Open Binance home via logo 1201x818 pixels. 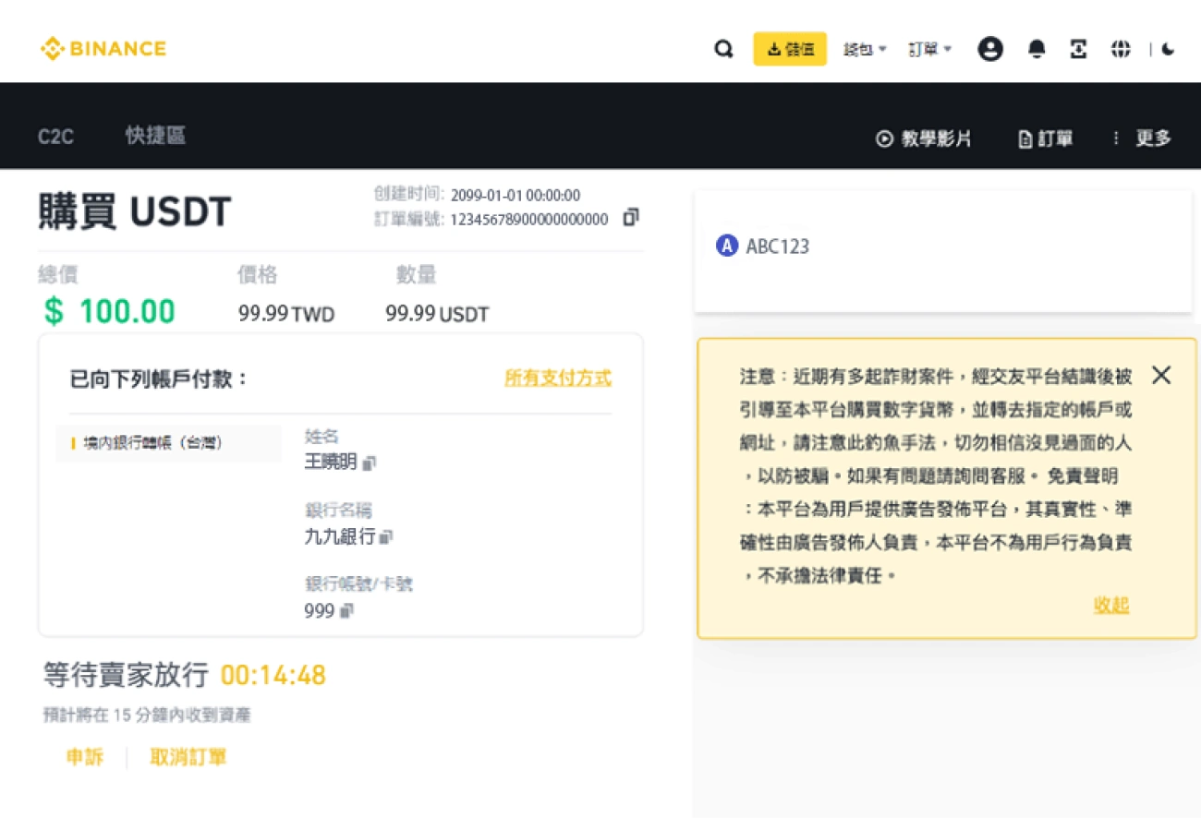(x=102, y=49)
